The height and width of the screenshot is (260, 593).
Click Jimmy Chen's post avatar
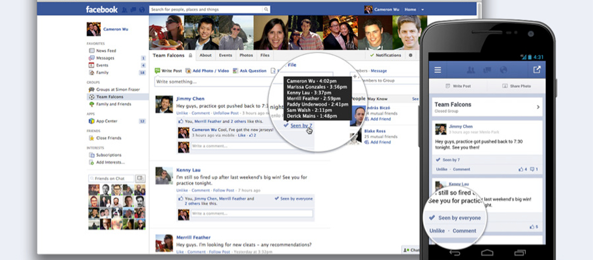164,104
